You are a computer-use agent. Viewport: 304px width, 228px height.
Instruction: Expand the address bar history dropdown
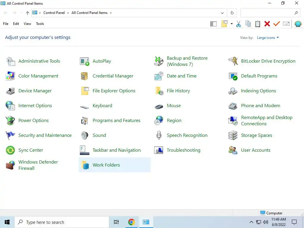coord(222,13)
